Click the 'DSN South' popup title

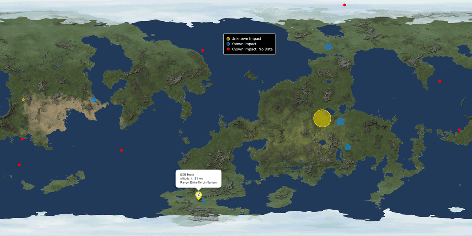pos(187,175)
